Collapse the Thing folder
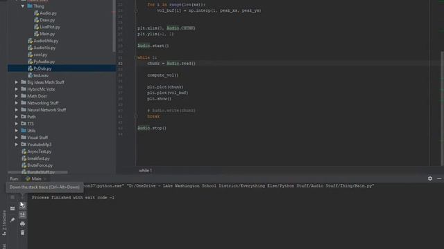This screenshot has width=444, height=249. pyautogui.click(x=23, y=6)
